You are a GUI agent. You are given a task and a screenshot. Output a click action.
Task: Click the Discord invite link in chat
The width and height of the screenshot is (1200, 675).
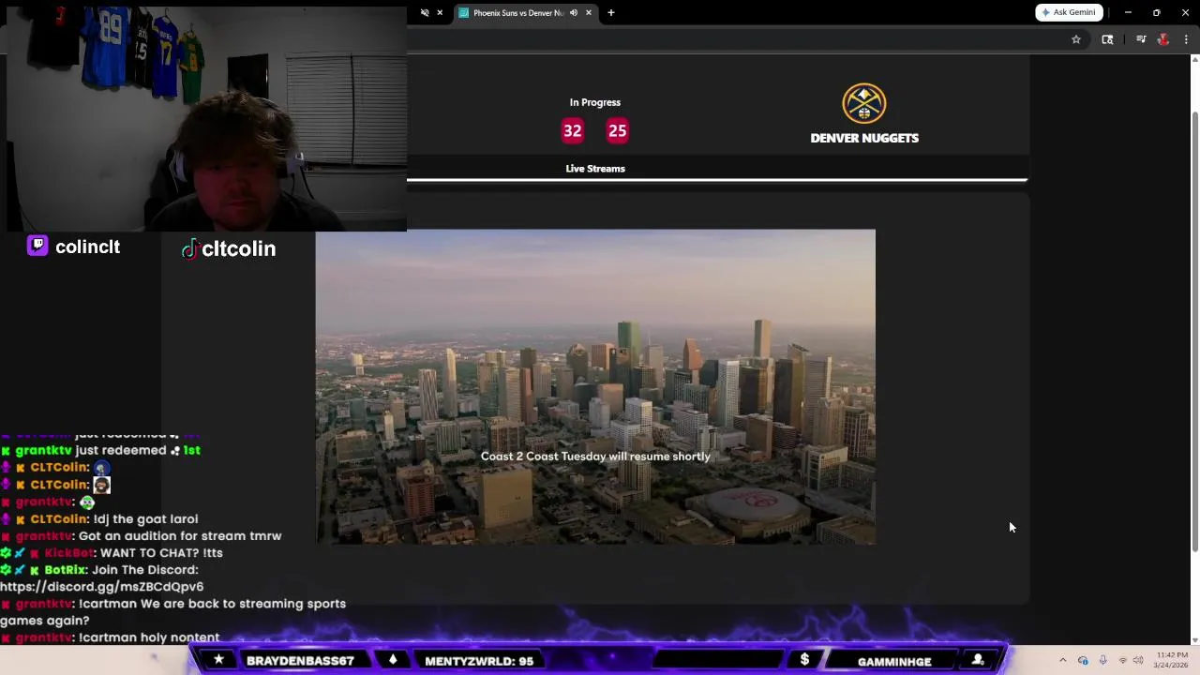click(101, 587)
